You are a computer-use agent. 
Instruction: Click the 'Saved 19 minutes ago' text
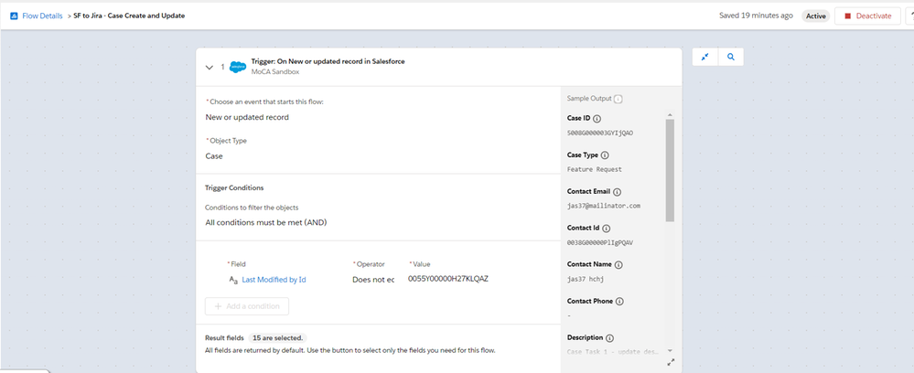(756, 16)
